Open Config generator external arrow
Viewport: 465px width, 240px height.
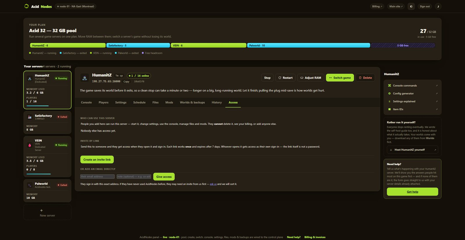[437, 93]
